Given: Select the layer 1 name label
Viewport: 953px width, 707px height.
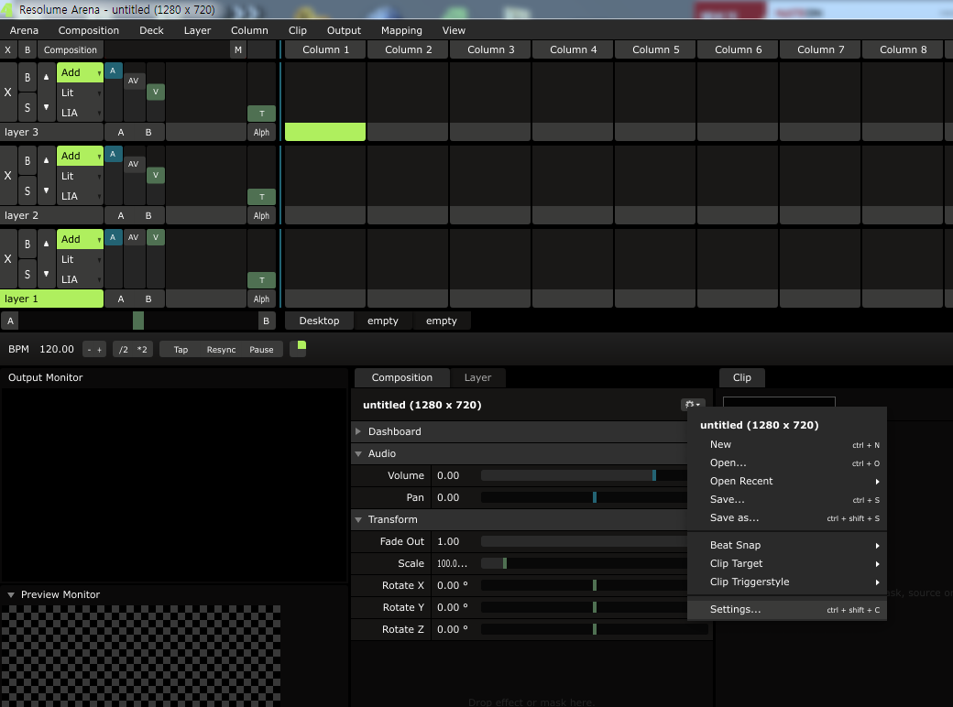Looking at the screenshot, I should (51, 299).
